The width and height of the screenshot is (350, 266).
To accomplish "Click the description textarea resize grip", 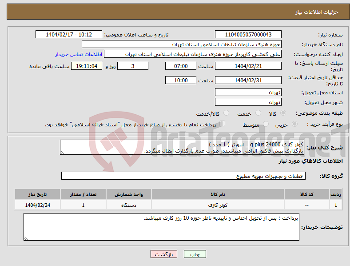I will 62,153.
